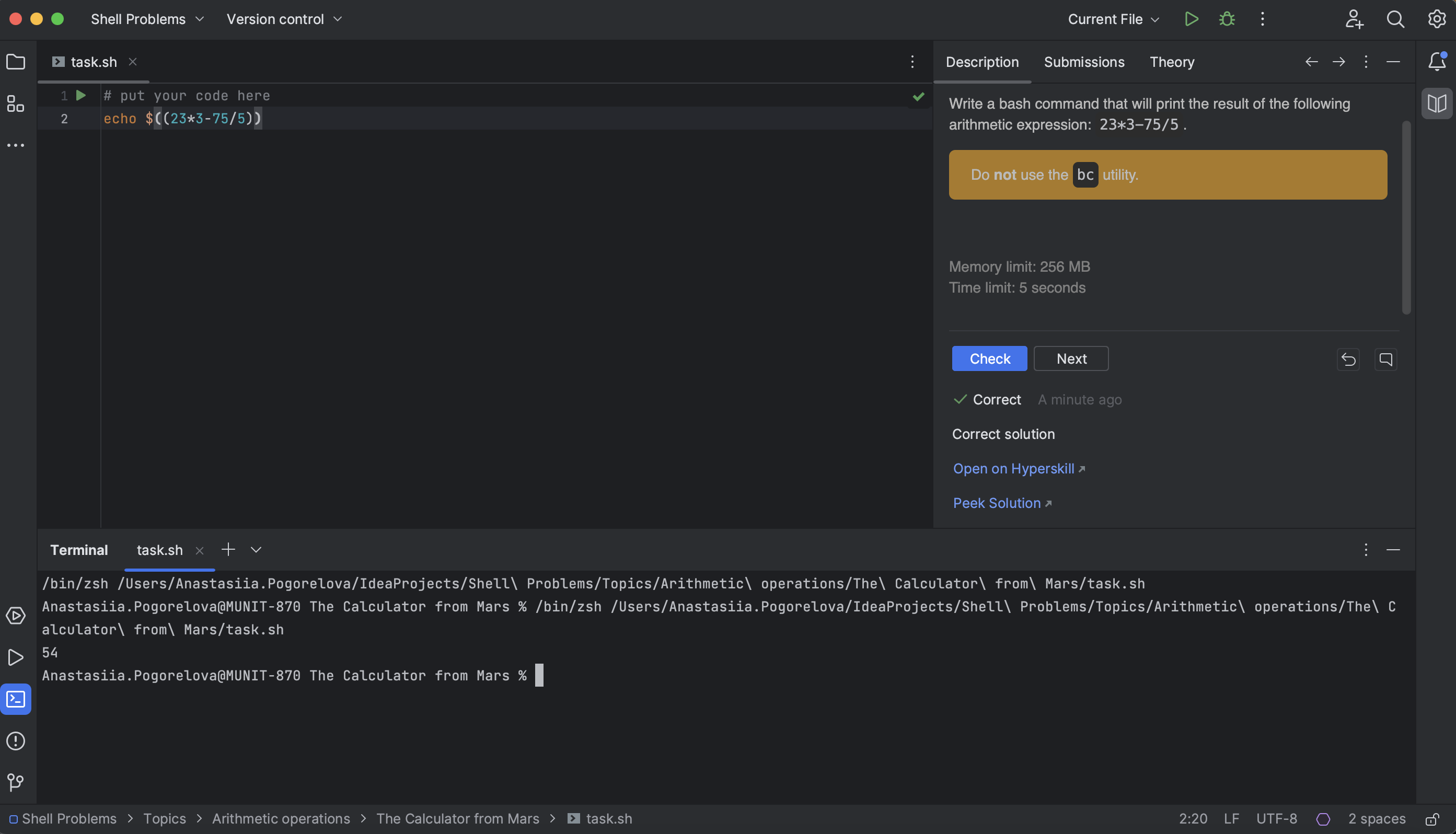The image size is (1456, 834).
Task: Expand terminal new session options chevron
Action: [256, 550]
